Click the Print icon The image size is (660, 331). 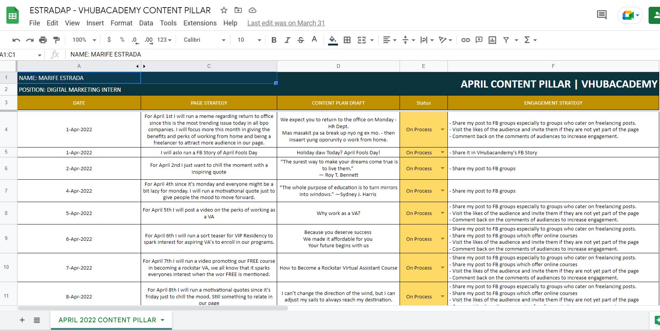tap(43, 40)
